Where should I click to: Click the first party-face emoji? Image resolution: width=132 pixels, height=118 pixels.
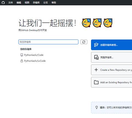point(86,23)
